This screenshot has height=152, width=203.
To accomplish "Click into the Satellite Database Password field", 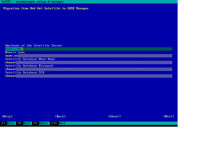I will [x=89, y=69].
